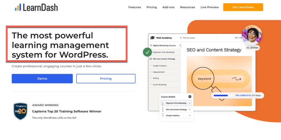Click the HI, JEMMA greeting badge
This screenshot has width=281, height=140.
pos(252,48)
